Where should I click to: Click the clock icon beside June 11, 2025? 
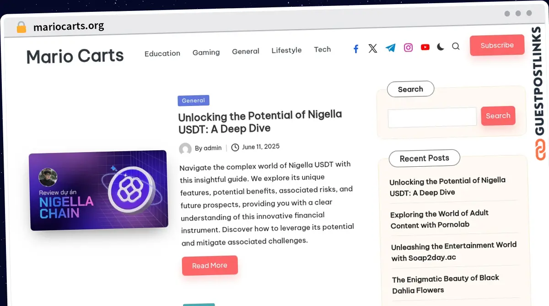235,147
